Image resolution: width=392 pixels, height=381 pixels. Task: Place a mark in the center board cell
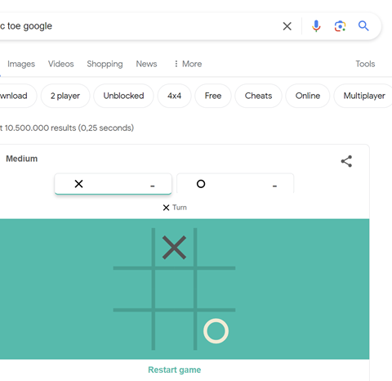pos(174,289)
